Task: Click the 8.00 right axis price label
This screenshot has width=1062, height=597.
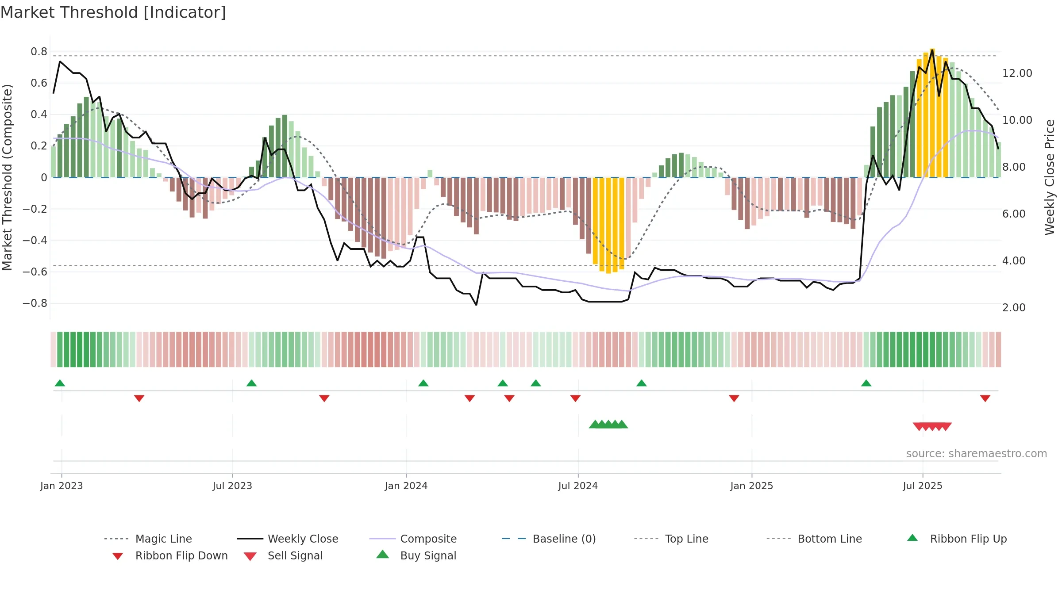Action: pyautogui.click(x=1014, y=167)
